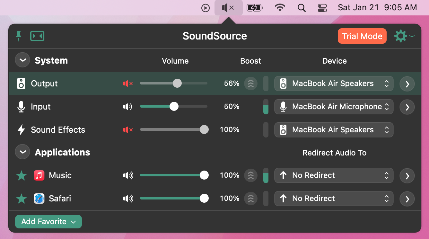Viewport: 429px width, 239px height.
Task: Click the Input level meter
Action: point(266,107)
